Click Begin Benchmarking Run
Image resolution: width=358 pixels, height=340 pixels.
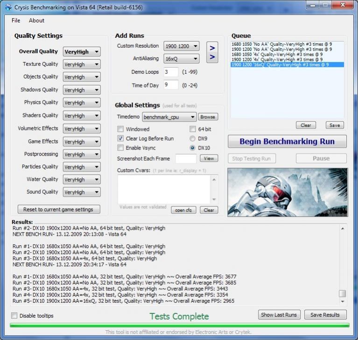(287, 142)
